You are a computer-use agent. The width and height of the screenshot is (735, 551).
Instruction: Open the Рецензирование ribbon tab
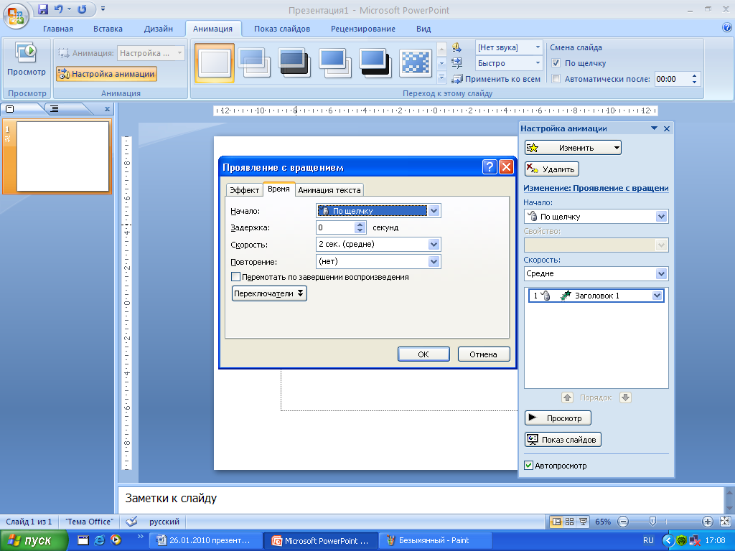363,29
